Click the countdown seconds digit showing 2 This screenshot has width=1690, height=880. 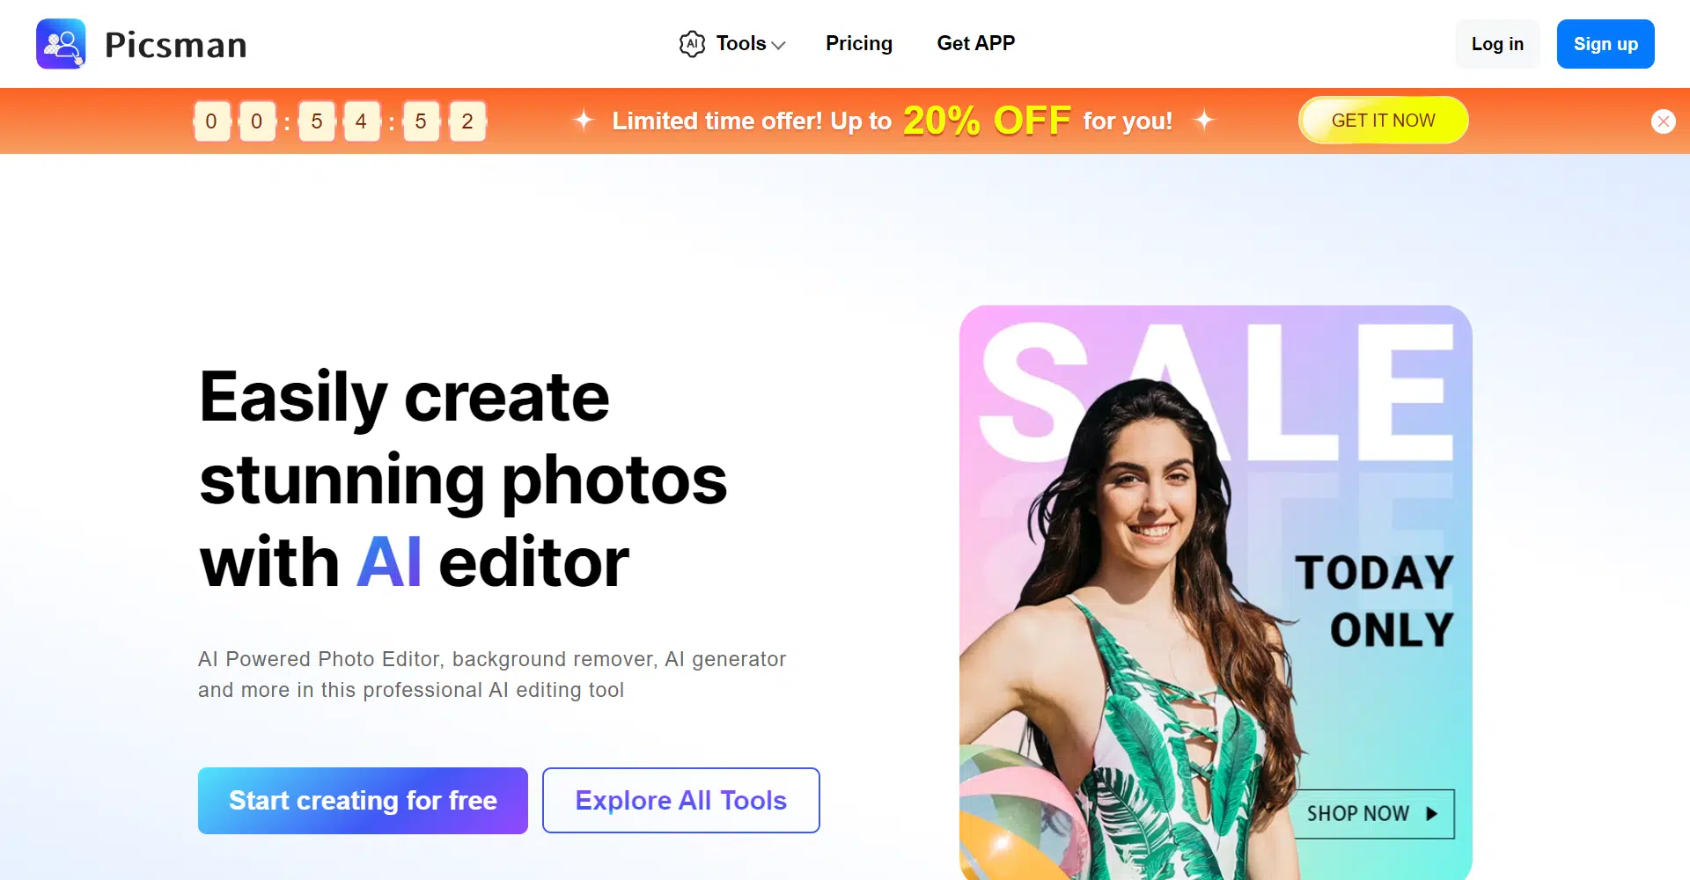[x=467, y=121]
